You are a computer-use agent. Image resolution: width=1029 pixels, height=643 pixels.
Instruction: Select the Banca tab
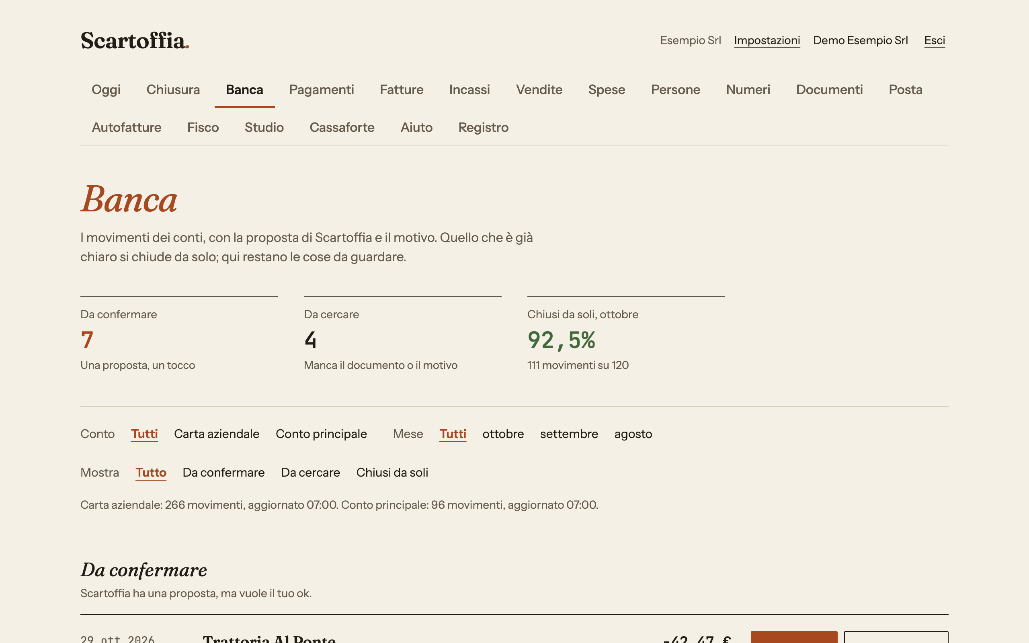tap(244, 89)
